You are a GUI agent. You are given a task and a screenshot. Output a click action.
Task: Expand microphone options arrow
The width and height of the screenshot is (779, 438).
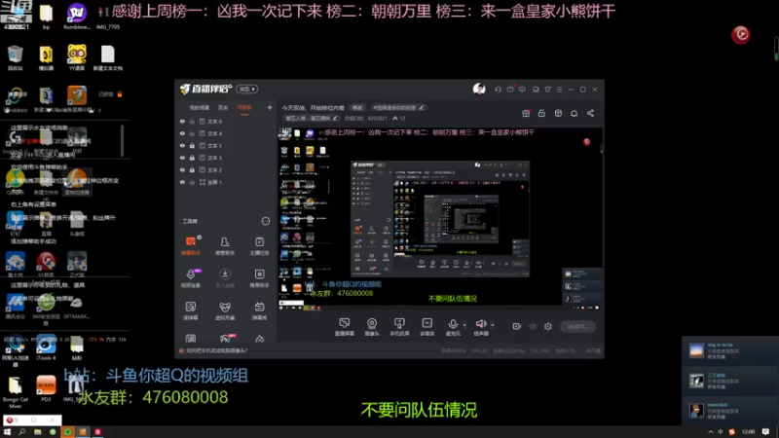point(464,325)
